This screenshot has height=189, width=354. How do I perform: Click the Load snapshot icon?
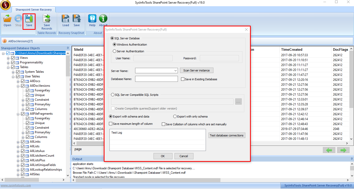point(66,19)
